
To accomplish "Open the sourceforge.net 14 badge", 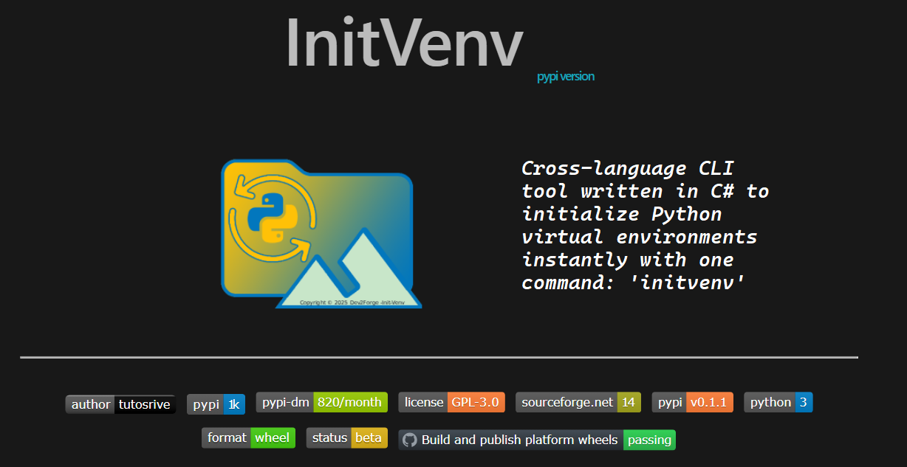I will point(578,402).
